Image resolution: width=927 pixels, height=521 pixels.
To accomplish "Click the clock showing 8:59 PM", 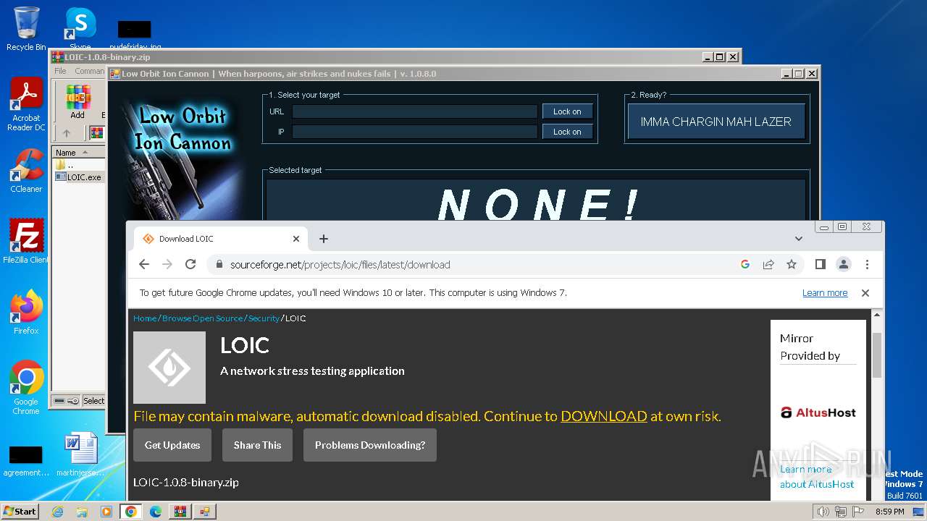I will coord(890,512).
